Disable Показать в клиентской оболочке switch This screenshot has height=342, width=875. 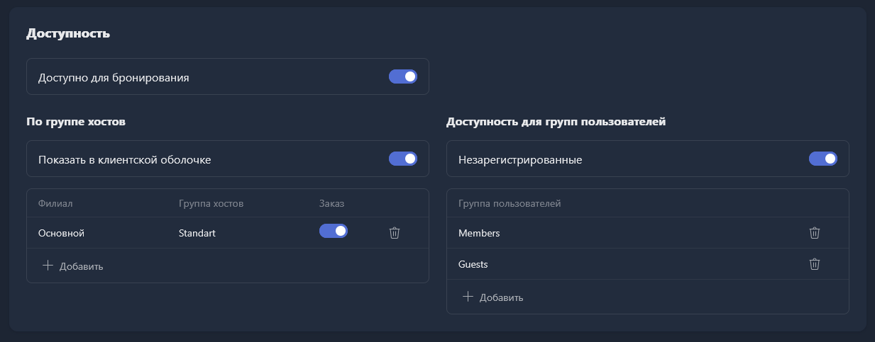[403, 159]
